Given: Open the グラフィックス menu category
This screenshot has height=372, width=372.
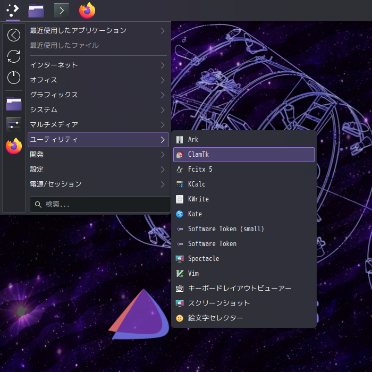Looking at the screenshot, I should click(98, 95).
